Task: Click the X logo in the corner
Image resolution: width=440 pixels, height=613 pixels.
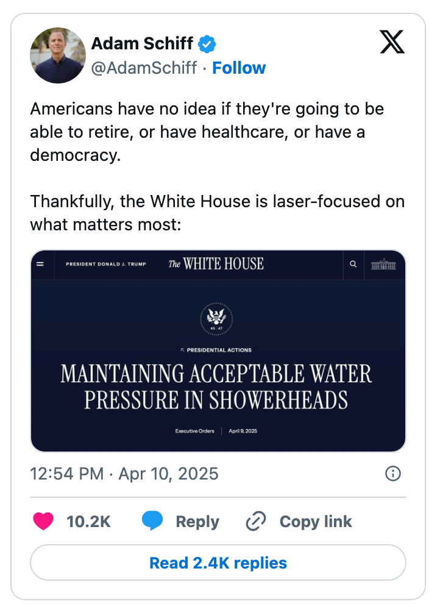Action: pos(392,42)
